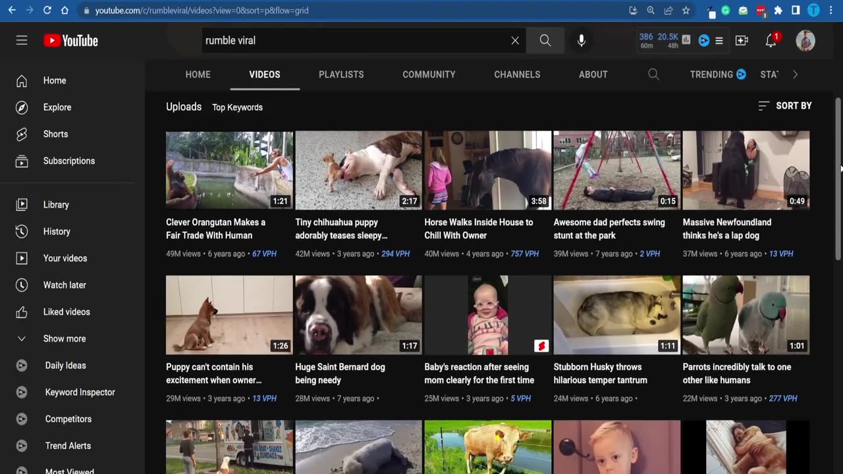843x474 pixels.
Task: Click the swing stunt dad thumbnail
Action: coord(617,170)
